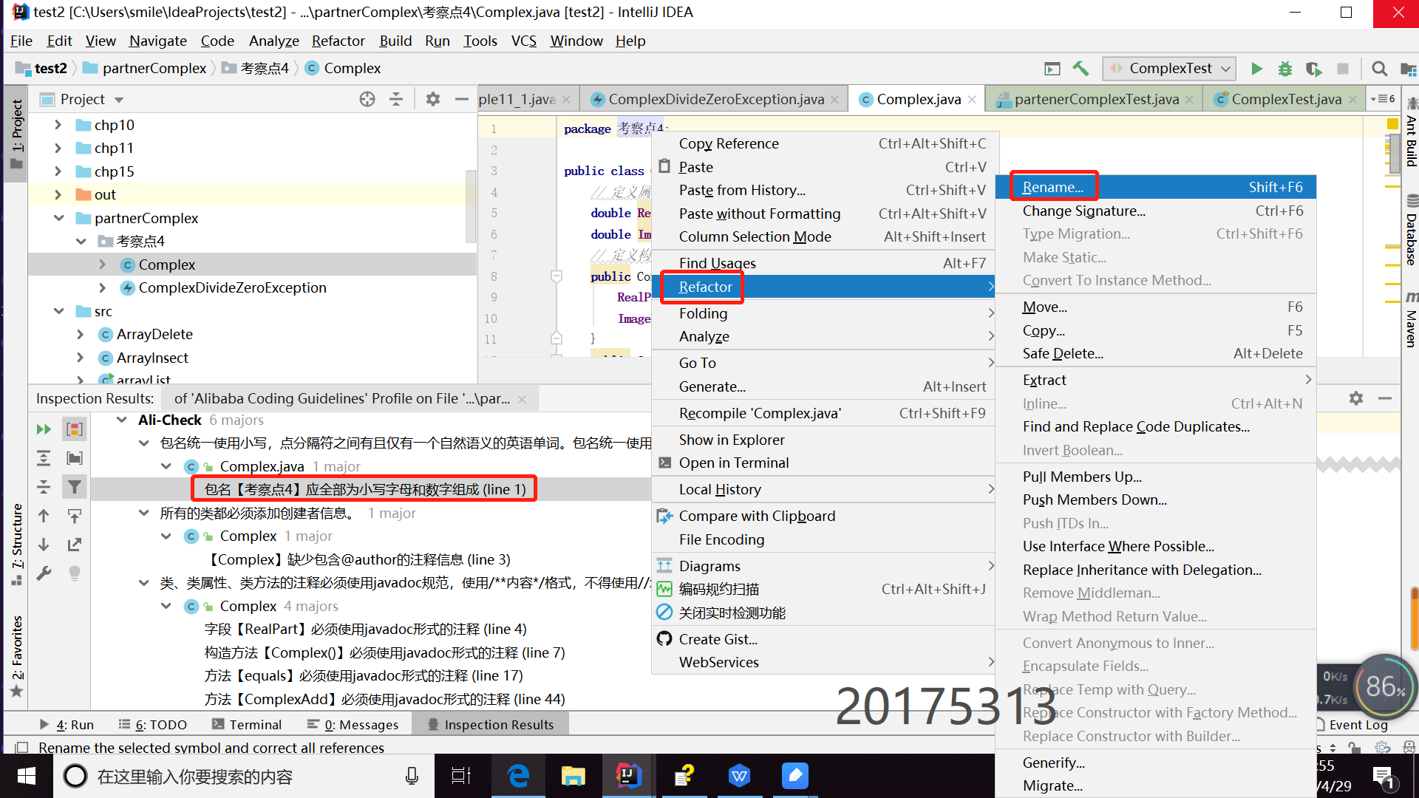Image resolution: width=1419 pixels, height=798 pixels.
Task: Click 关闭实时检测功能 menu entry
Action: point(822,613)
